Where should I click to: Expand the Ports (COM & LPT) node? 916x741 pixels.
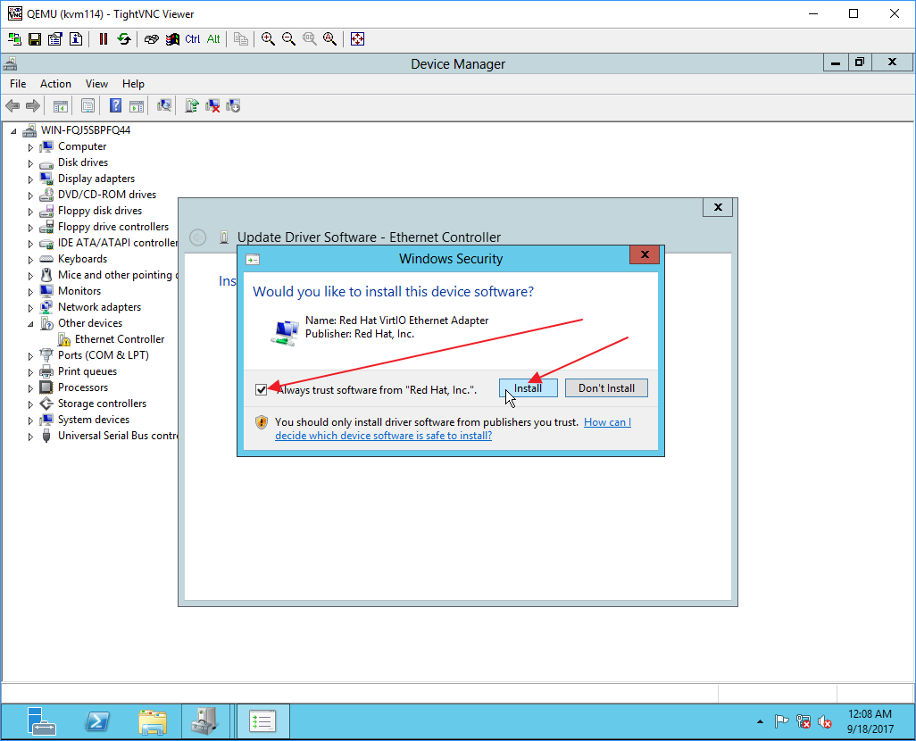(x=30, y=356)
